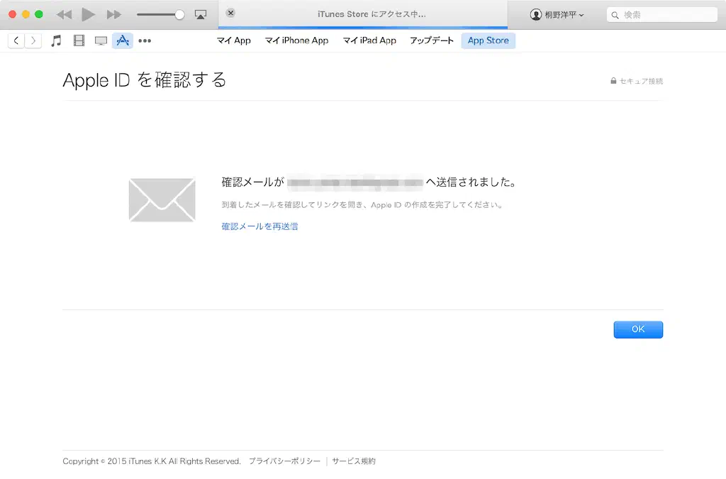Select the Apps library icon
The width and height of the screenshot is (726, 479).
click(123, 40)
